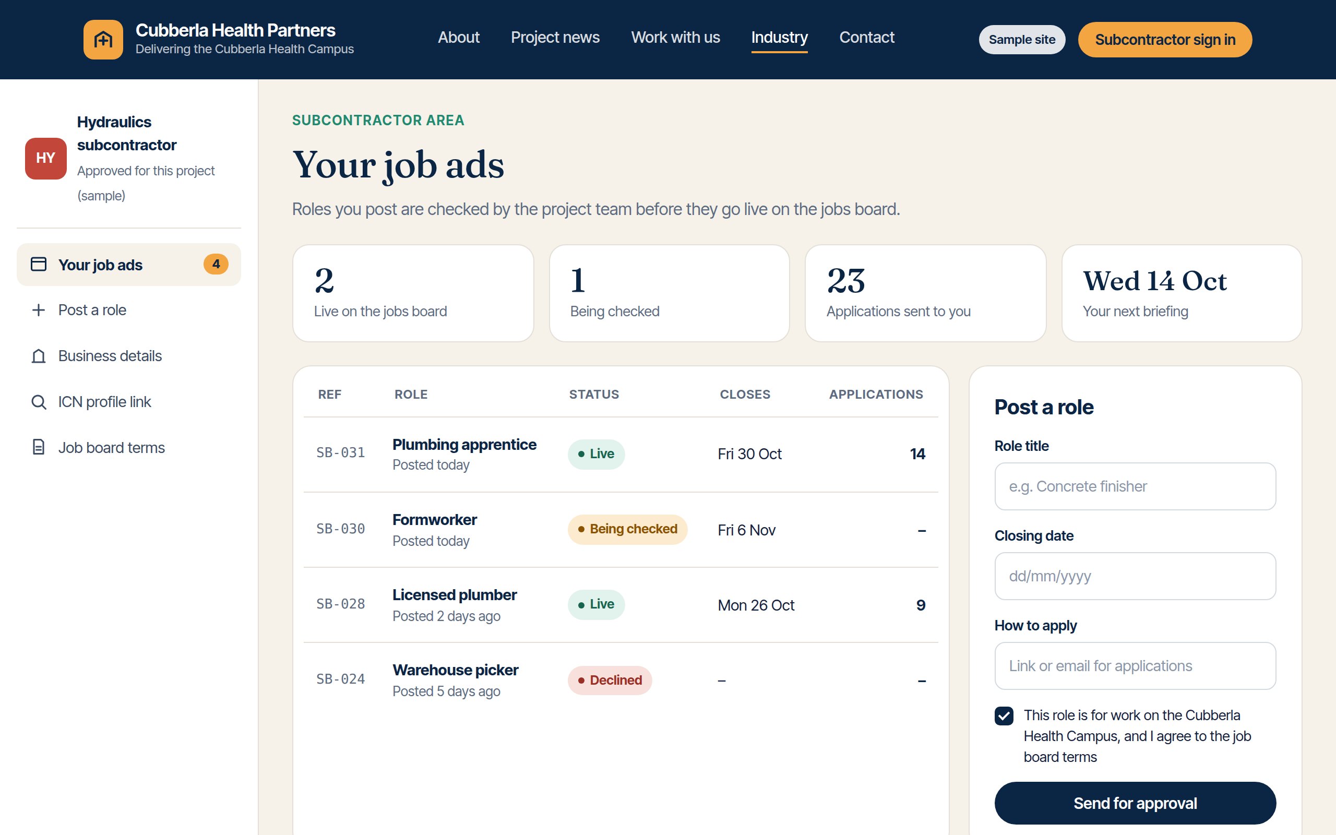Click the Cubberla Health Partners logo icon
This screenshot has width=1336, height=835.
coord(103,39)
